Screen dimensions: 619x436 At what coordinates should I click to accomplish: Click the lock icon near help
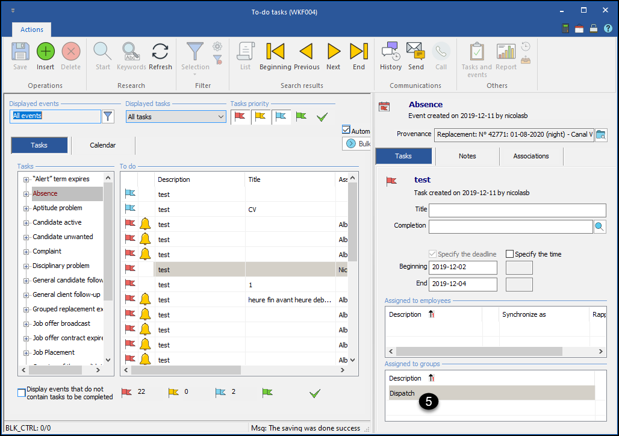tap(593, 28)
